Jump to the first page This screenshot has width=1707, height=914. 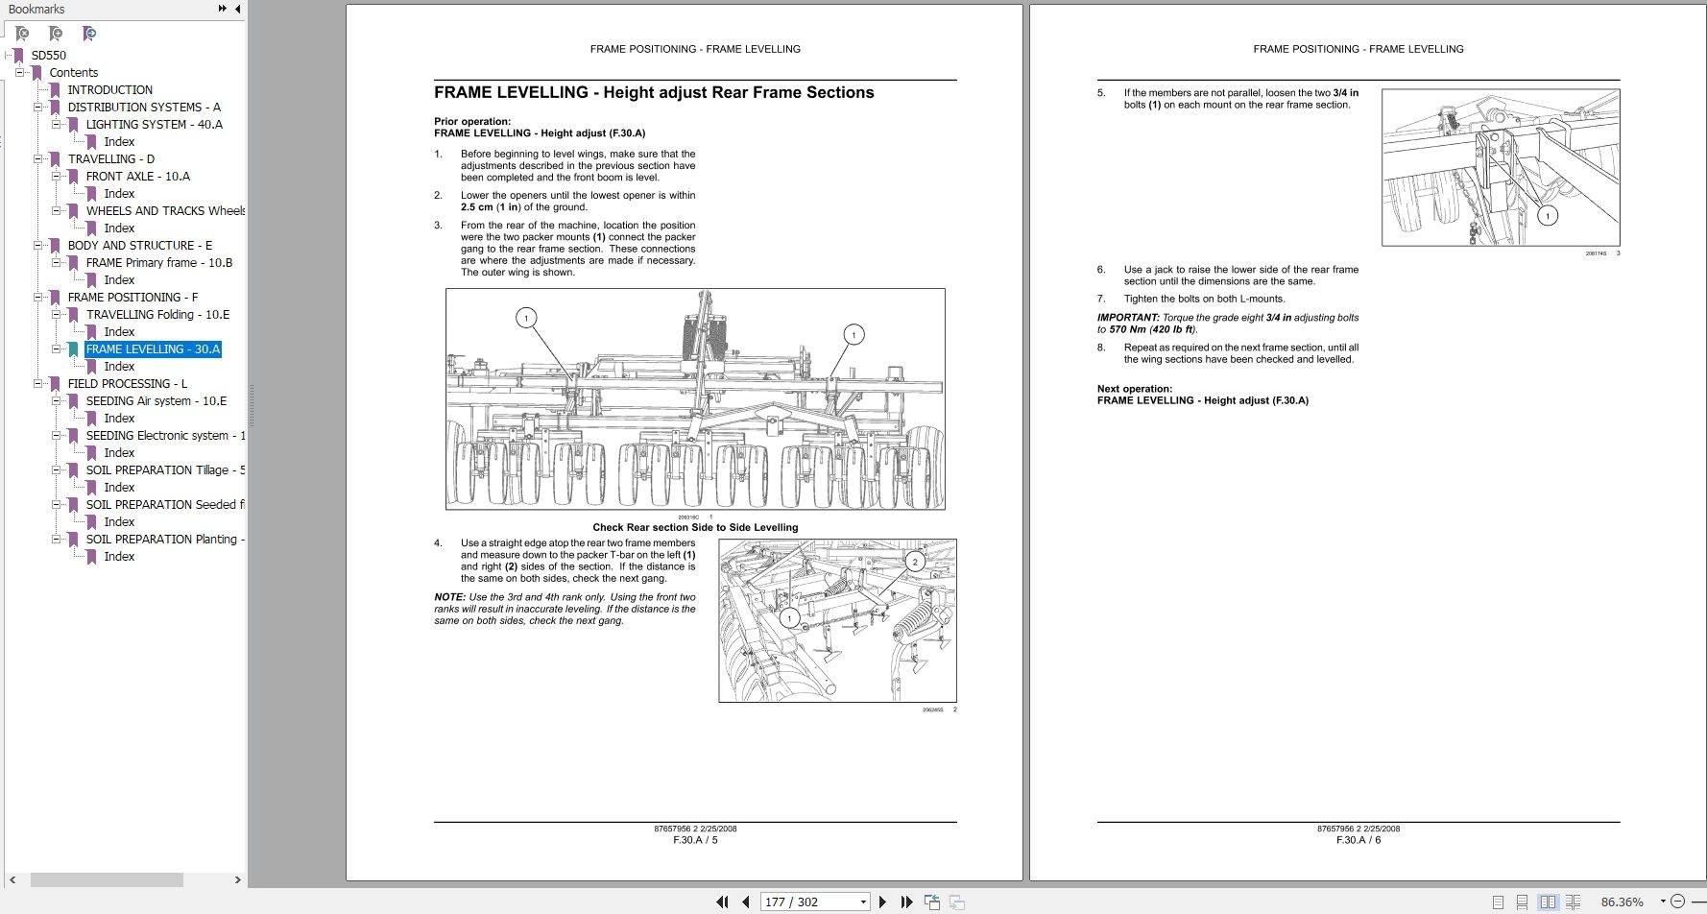722,902
